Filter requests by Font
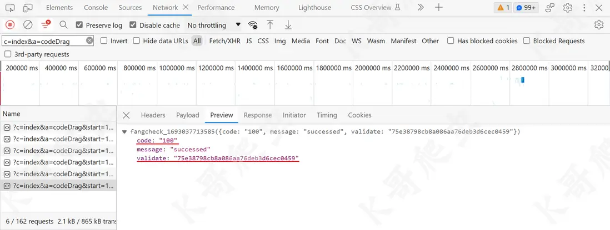This screenshot has height=230, width=610. point(322,40)
